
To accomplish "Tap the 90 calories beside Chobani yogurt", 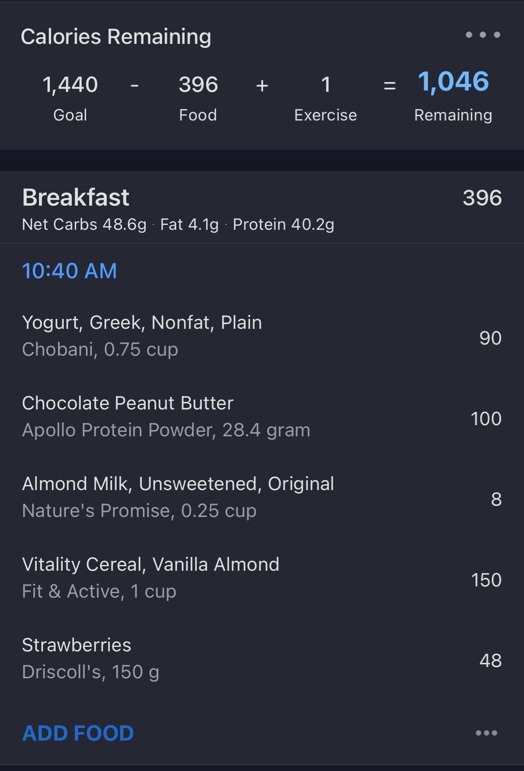I will 490,338.
